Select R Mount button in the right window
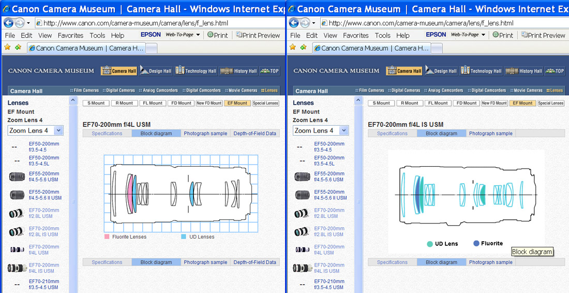The image size is (569, 293). [x=410, y=103]
